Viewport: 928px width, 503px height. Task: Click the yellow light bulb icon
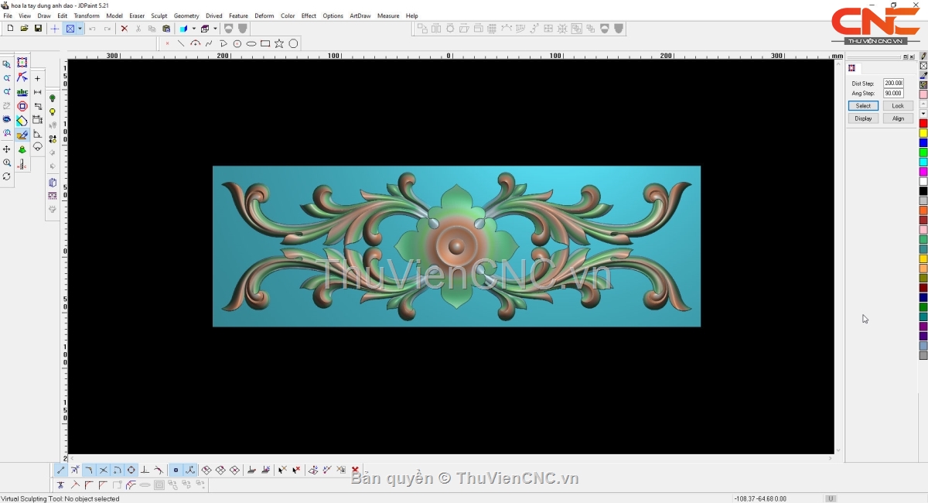(x=53, y=112)
